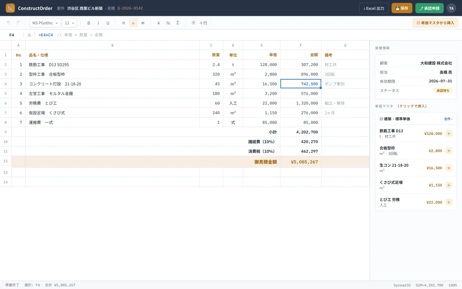Select row 4 header
Image resolution: width=462 pixels, height=289 pixels.
[6, 84]
